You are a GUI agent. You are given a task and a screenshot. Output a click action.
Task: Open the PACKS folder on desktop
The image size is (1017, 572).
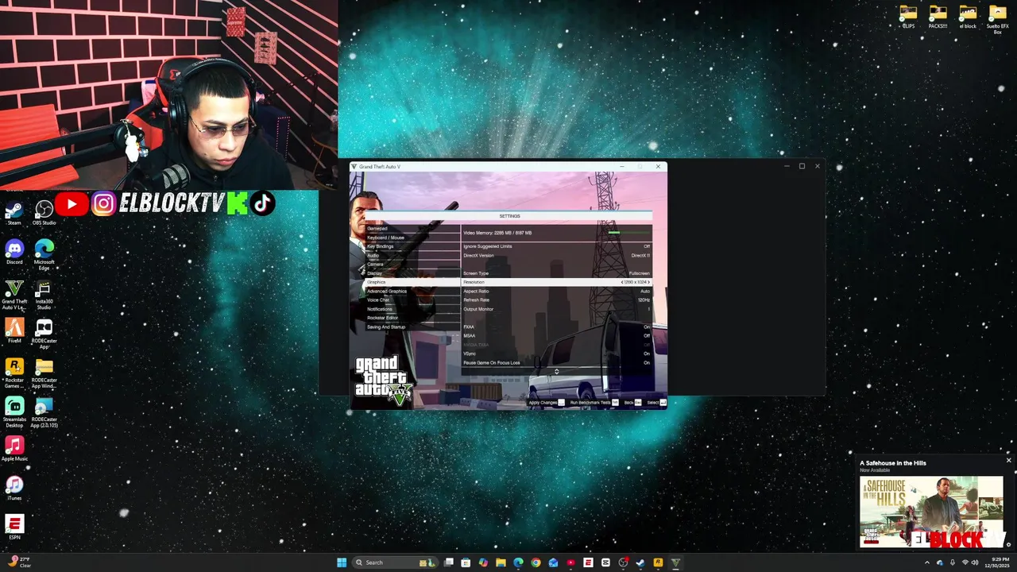pos(938,17)
